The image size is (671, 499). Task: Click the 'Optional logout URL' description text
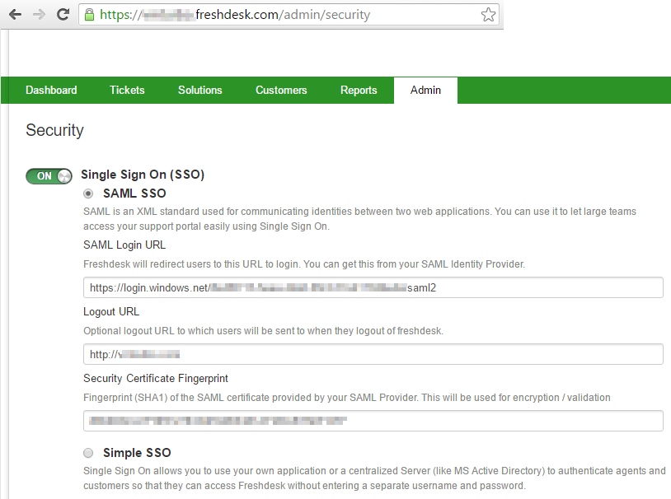click(x=264, y=331)
